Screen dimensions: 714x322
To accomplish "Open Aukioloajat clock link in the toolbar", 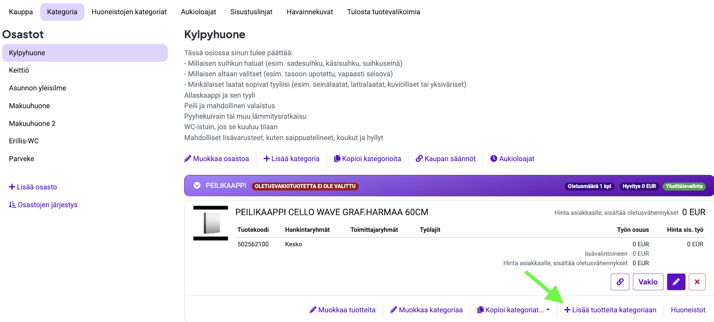I will point(512,159).
